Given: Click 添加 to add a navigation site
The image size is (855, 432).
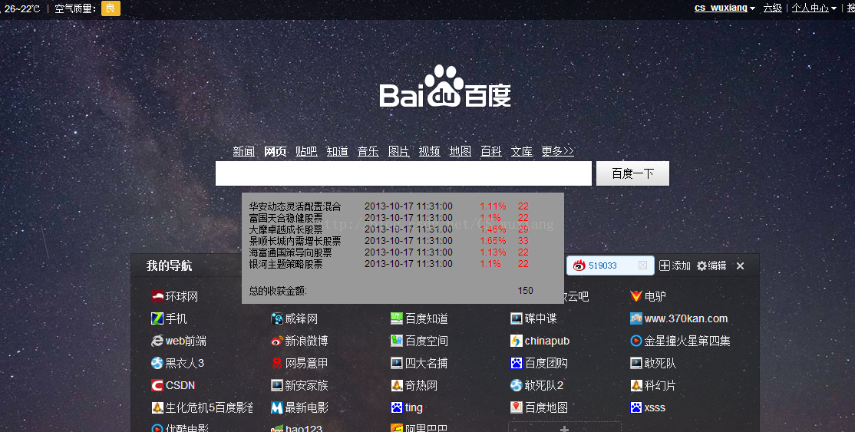Looking at the screenshot, I should tap(675, 265).
